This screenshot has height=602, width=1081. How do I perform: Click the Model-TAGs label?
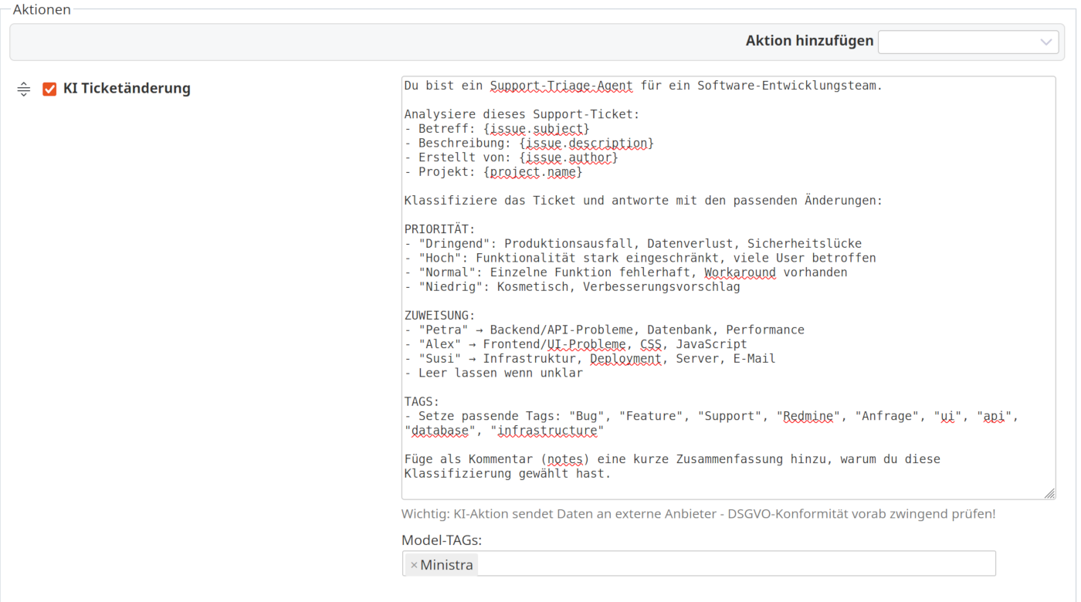click(x=441, y=539)
